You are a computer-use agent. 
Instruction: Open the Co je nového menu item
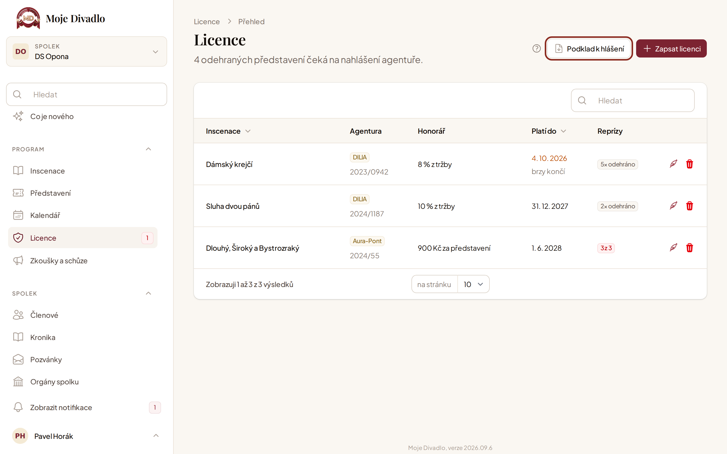(83, 116)
